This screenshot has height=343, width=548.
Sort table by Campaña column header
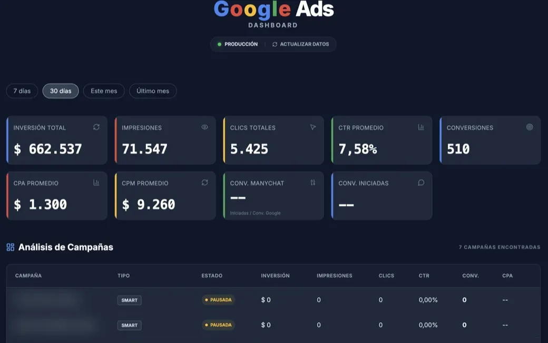tap(28, 275)
